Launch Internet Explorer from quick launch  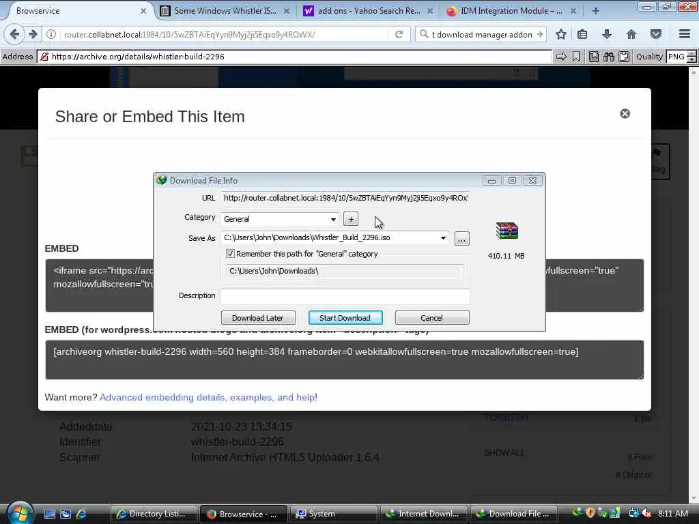pos(82,514)
